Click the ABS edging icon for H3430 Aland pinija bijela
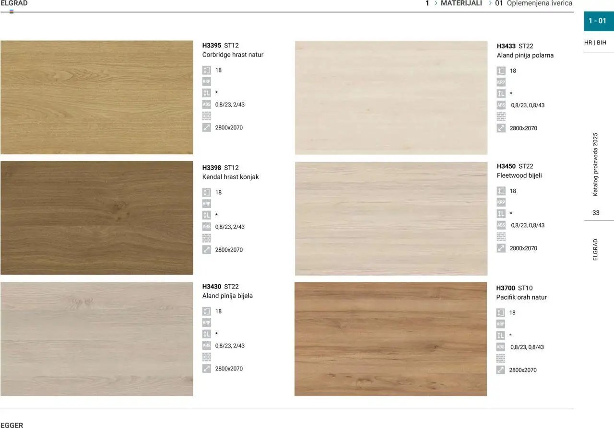Screen dimensions: 614x428 click(x=207, y=346)
